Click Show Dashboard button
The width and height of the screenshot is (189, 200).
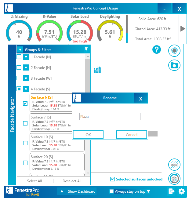(77, 191)
